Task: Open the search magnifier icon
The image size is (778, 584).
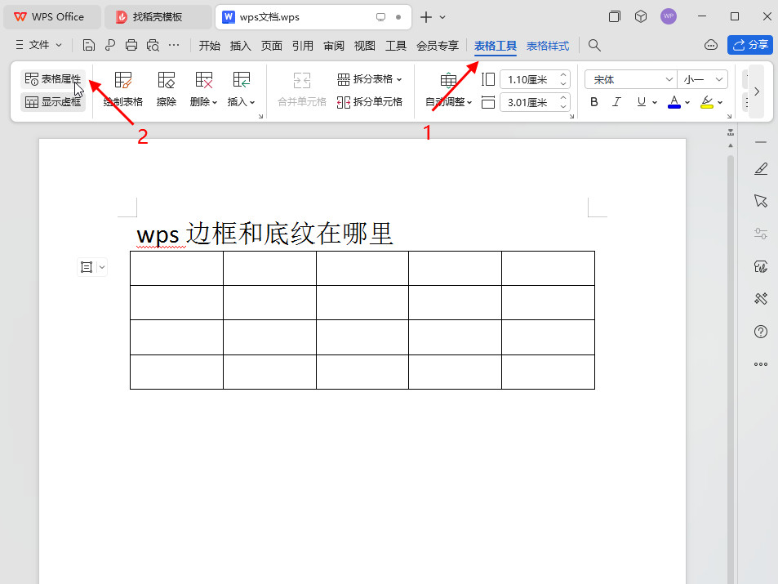Action: point(595,45)
